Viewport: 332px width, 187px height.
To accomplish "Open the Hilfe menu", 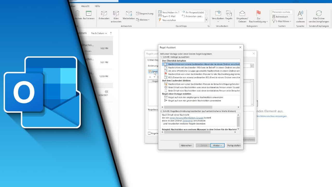I will point(97,6).
